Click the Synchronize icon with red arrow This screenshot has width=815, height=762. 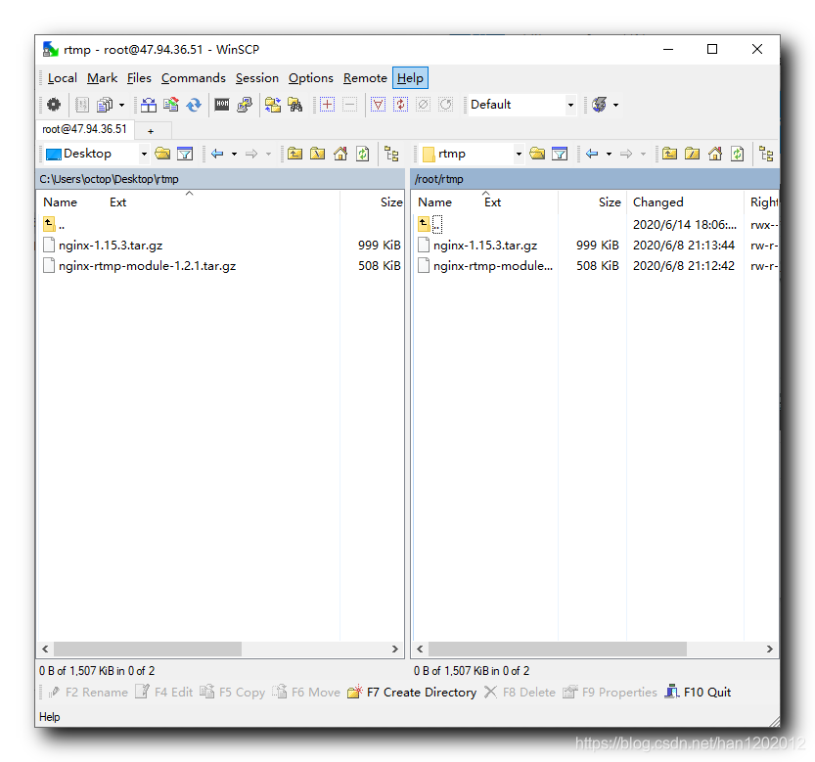(x=171, y=105)
